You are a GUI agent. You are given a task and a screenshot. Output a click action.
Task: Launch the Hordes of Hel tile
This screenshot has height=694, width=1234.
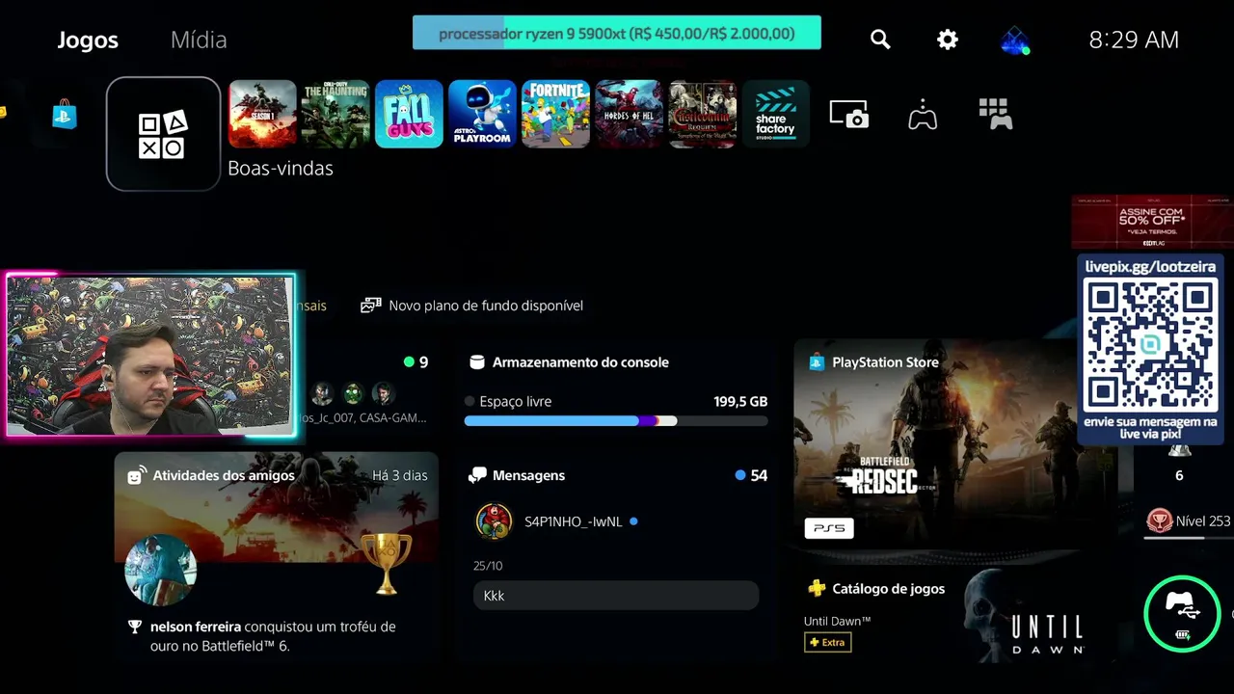pos(629,114)
